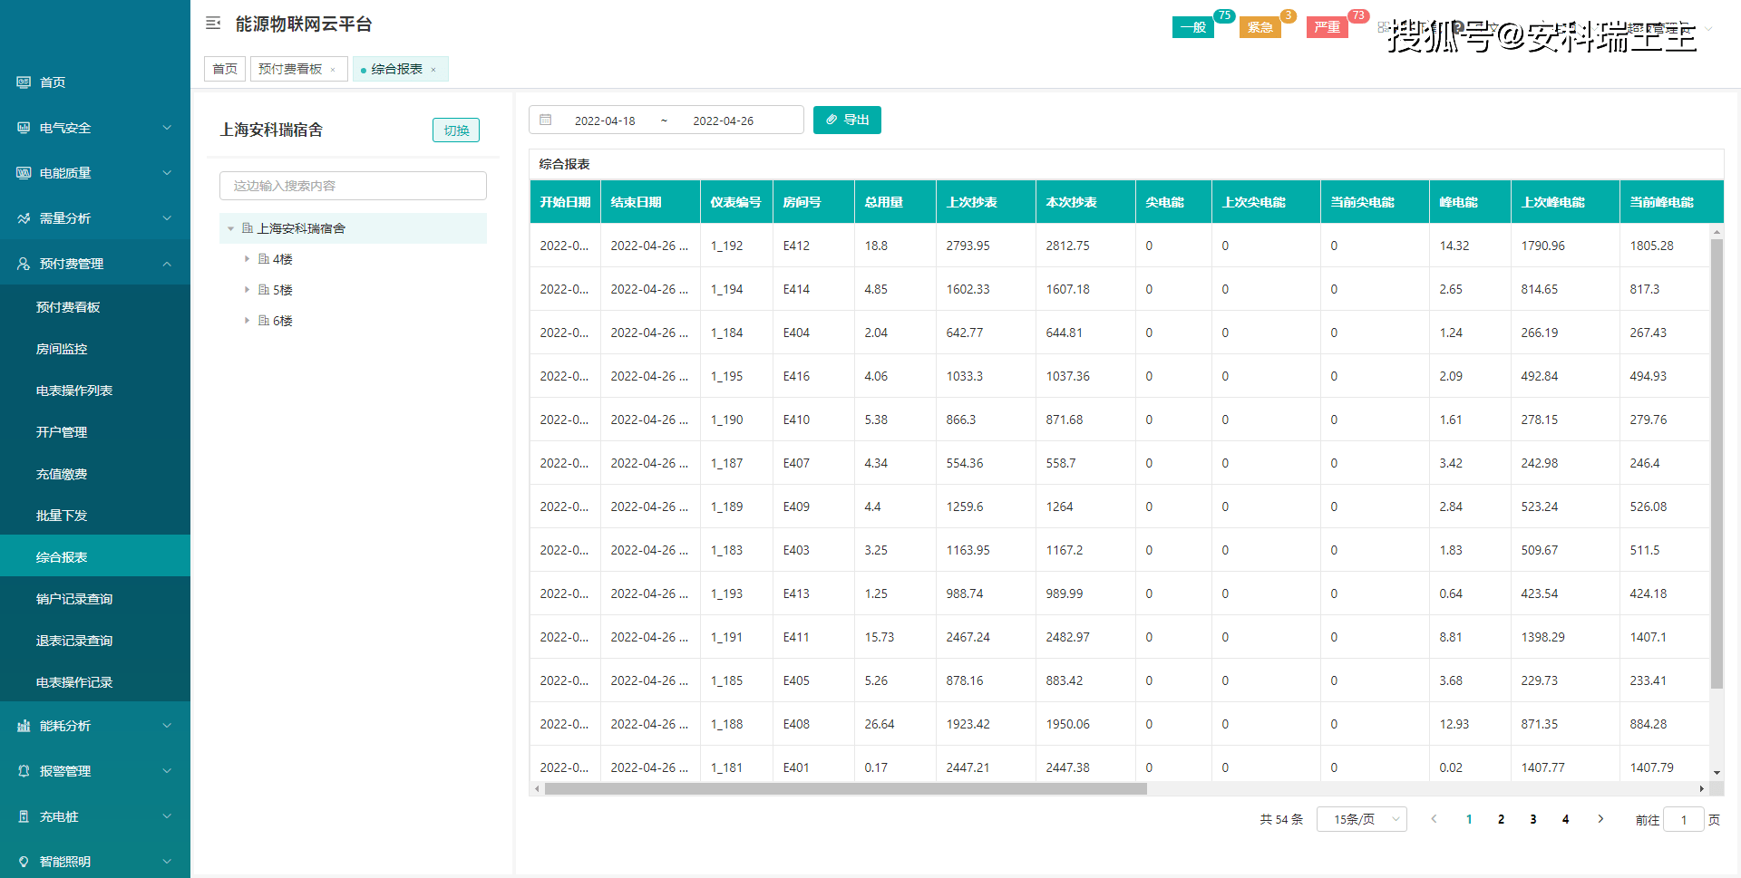Click the next page arrow
The image size is (1741, 878).
[1600, 819]
